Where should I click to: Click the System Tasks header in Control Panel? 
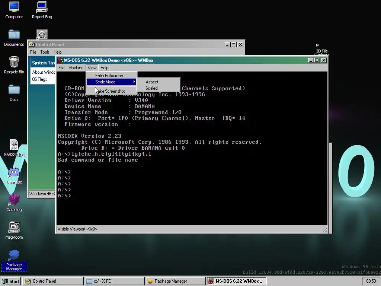coord(44,63)
